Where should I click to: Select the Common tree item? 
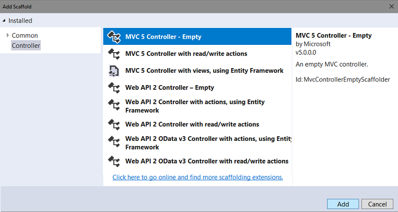pyautogui.click(x=25, y=36)
